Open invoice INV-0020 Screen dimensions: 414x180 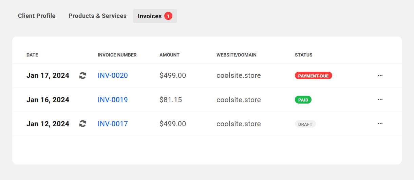(x=113, y=75)
